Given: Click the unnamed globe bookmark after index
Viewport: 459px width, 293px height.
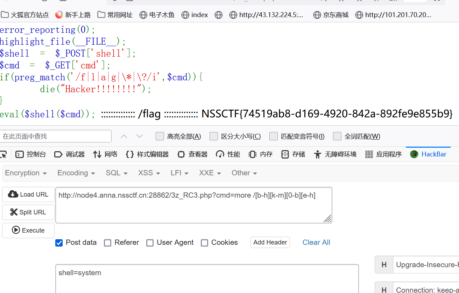Looking at the screenshot, I should point(219,15).
